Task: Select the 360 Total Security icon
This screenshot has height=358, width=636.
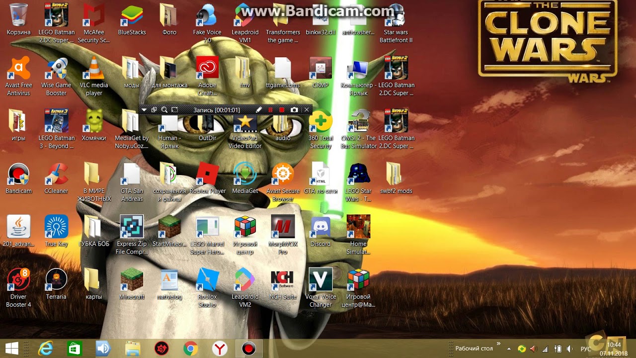Action: (320, 129)
